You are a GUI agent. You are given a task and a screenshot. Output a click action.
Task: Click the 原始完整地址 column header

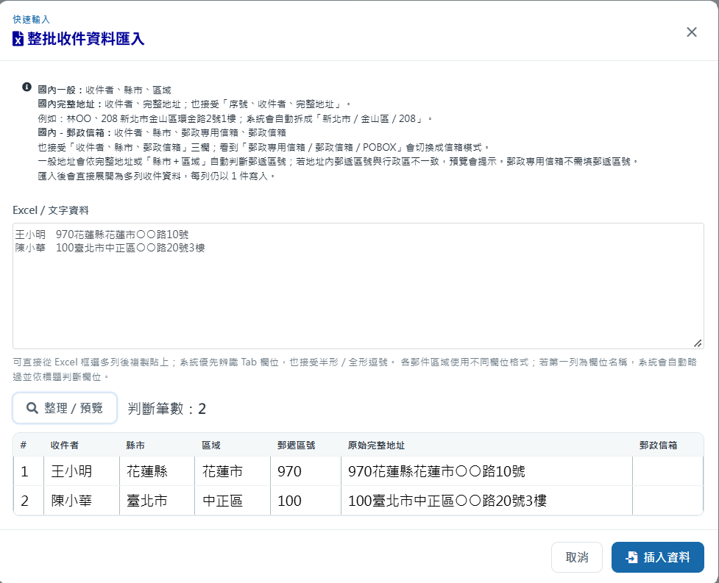pos(376,445)
